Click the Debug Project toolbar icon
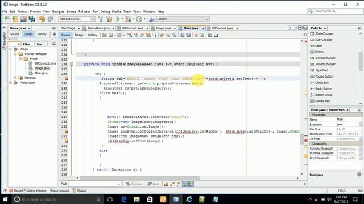Screen dimensions: 364x204 point(128,19)
